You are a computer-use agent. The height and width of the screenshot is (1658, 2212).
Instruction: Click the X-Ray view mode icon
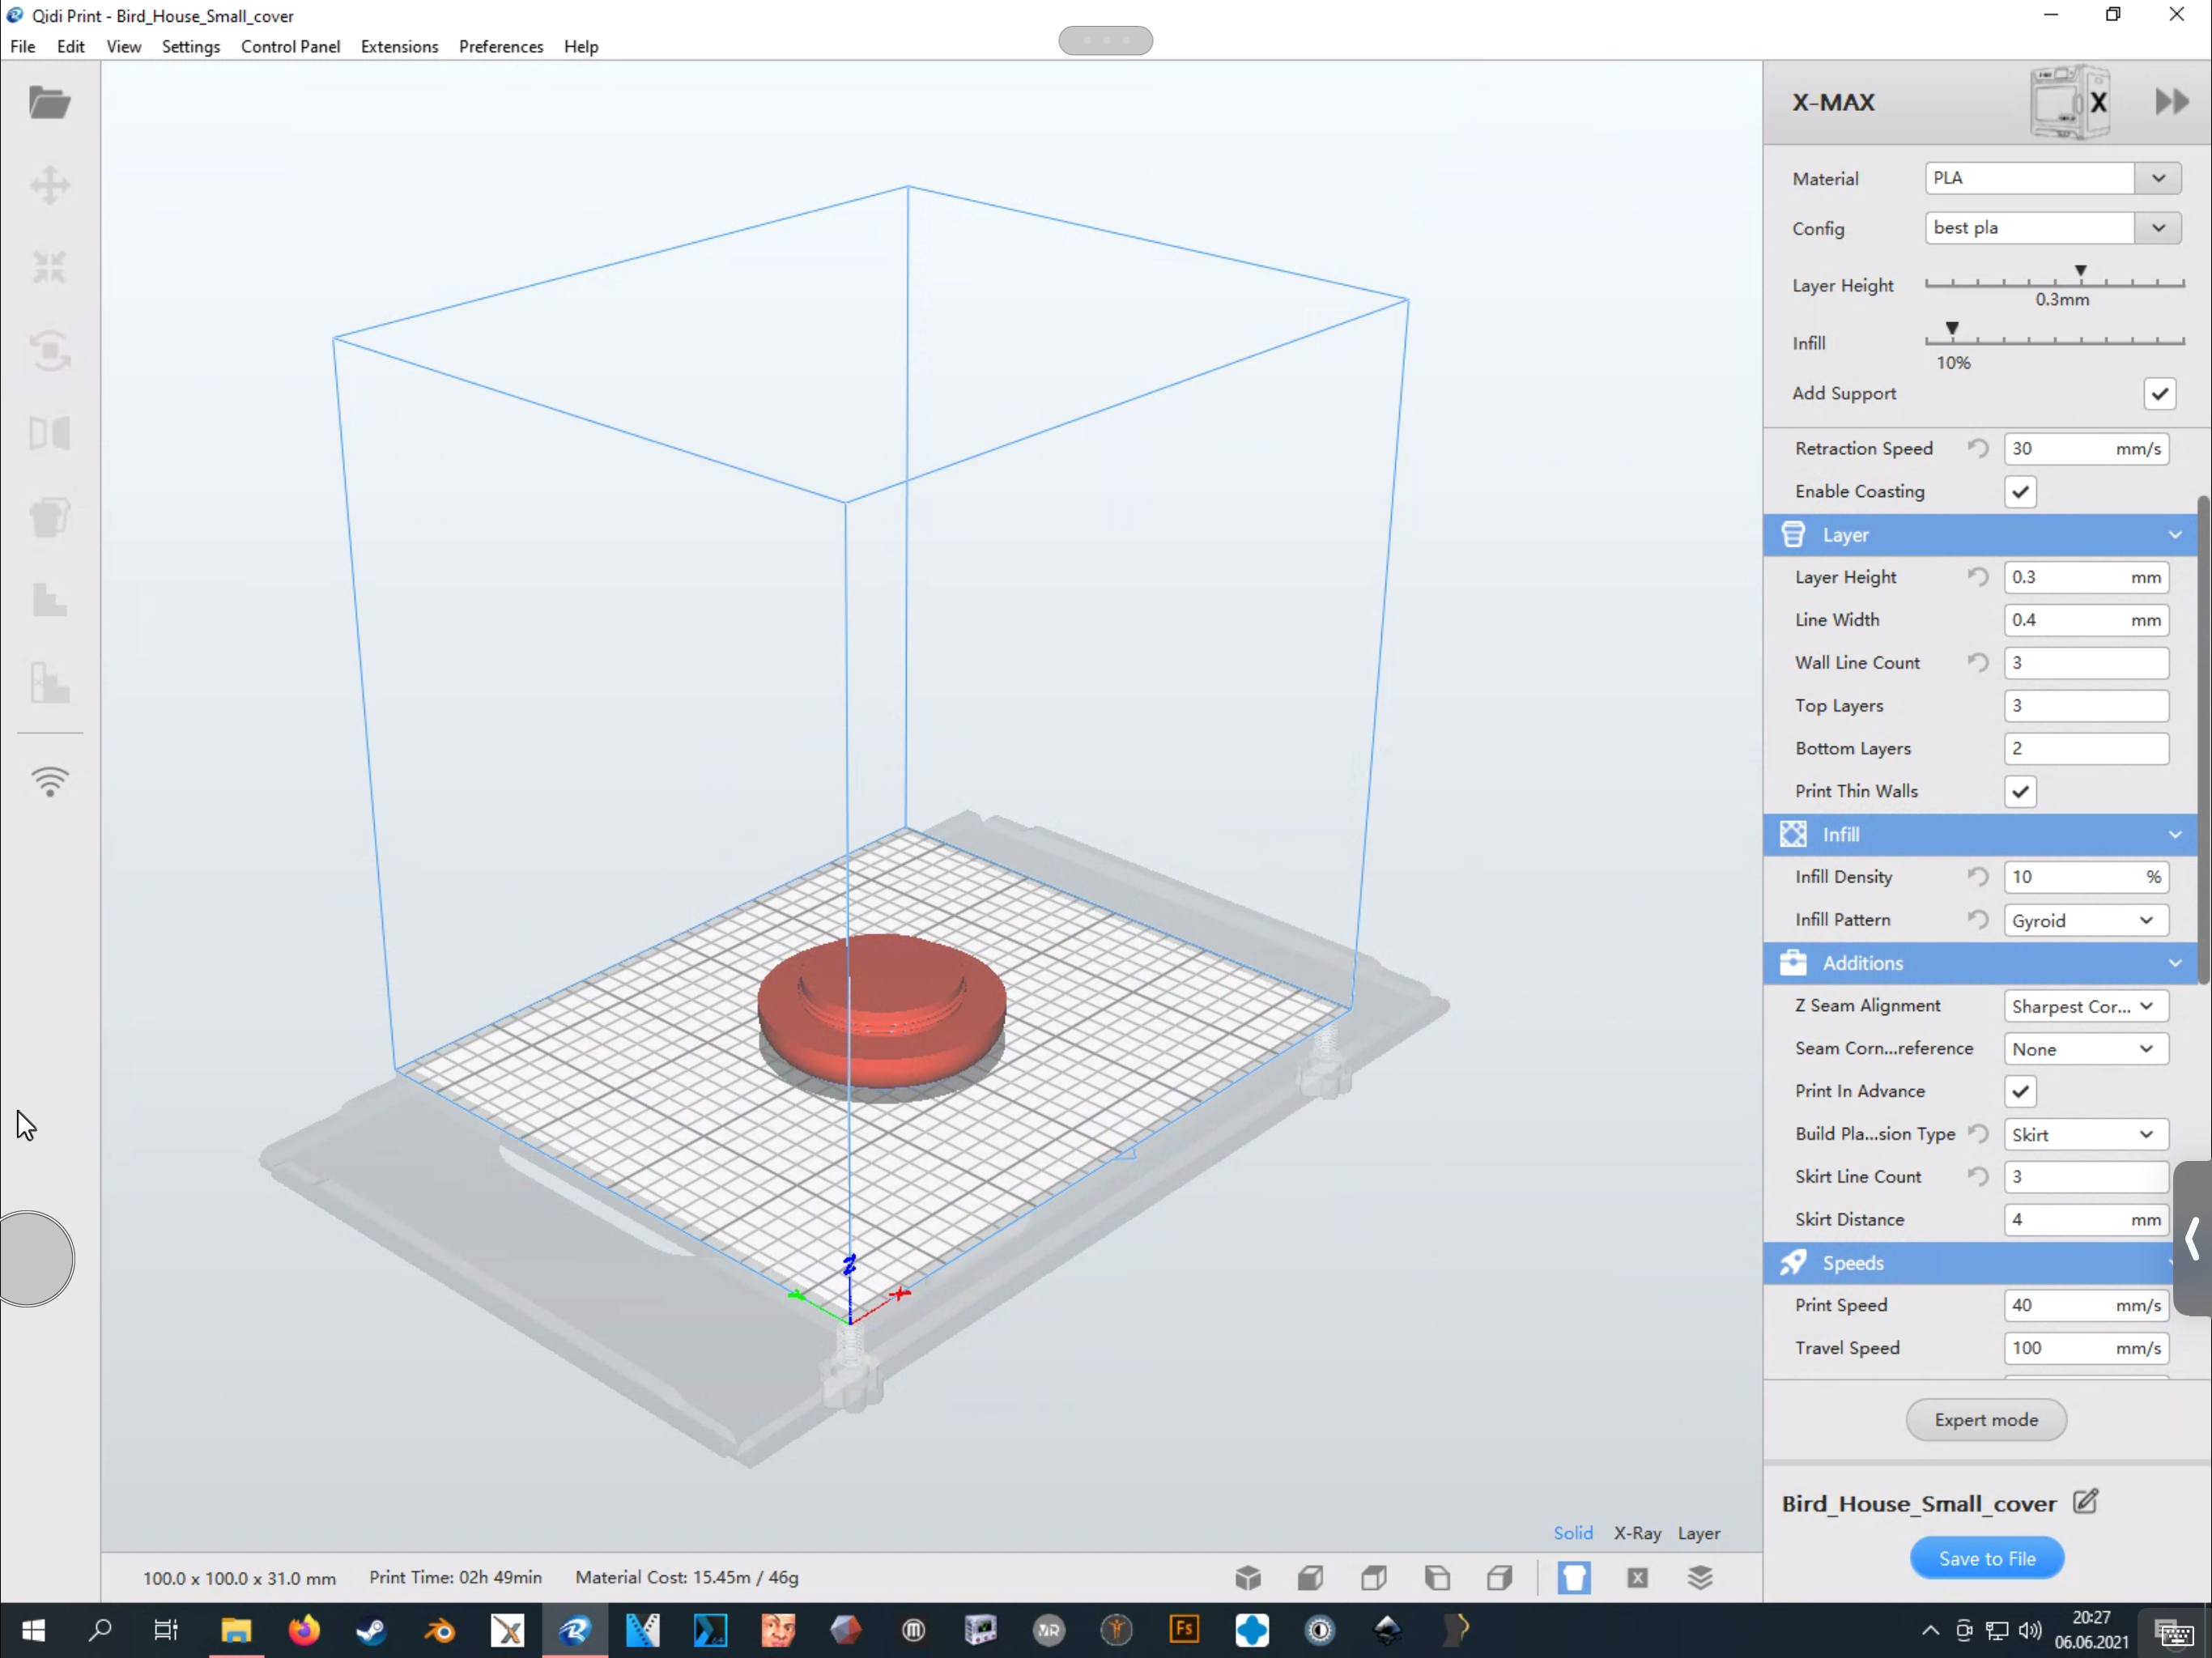[x=1638, y=1578]
